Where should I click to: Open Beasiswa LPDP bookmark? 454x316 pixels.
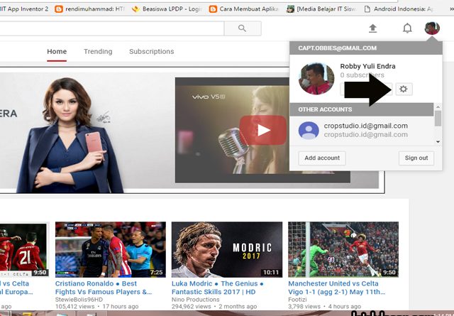pyautogui.click(x=167, y=9)
